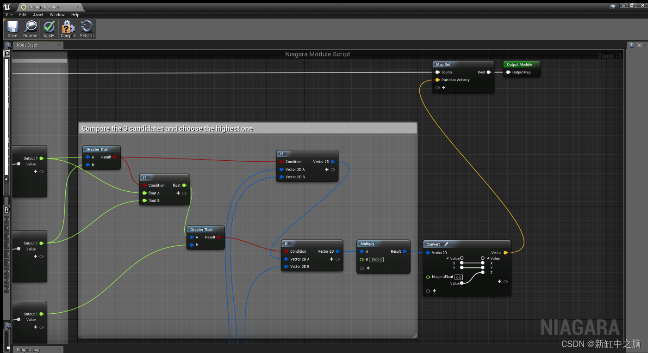The height and width of the screenshot is (353, 648).
Task: Save the Niagara module script
Action: 12,29
